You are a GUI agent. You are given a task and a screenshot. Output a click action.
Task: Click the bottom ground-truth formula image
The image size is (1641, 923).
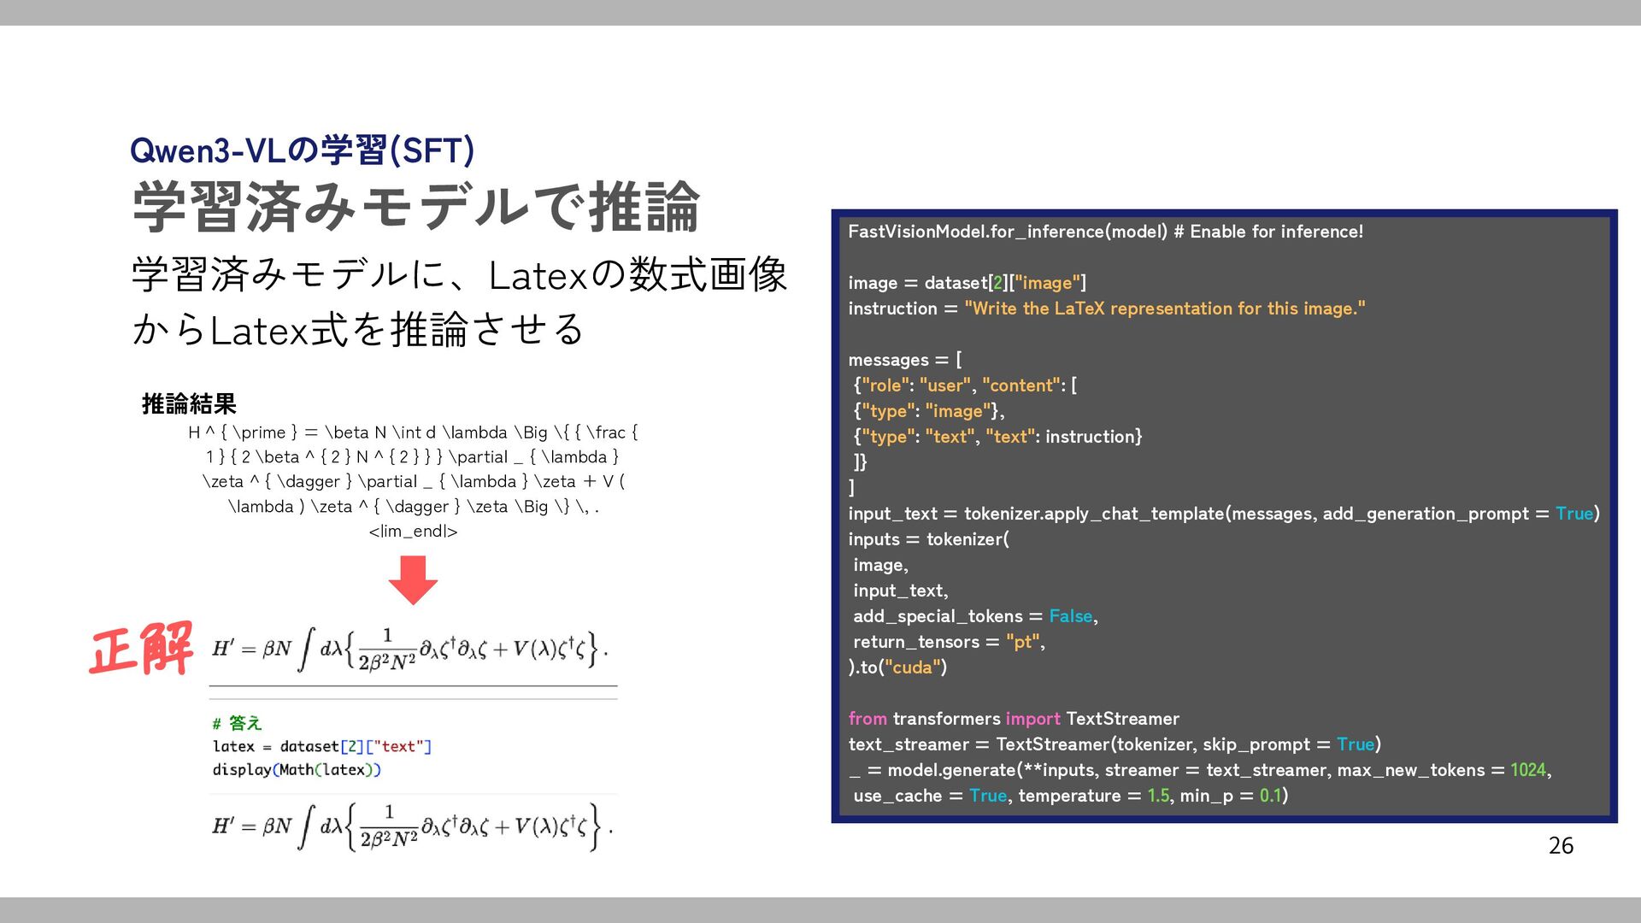point(412,826)
